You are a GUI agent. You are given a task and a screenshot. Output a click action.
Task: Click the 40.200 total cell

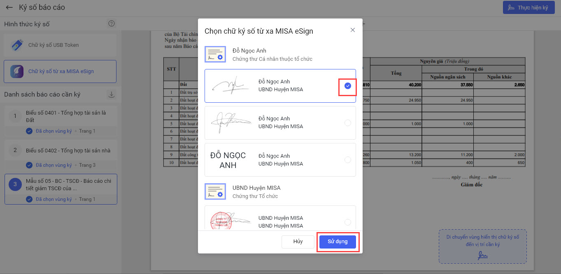[x=396, y=85]
